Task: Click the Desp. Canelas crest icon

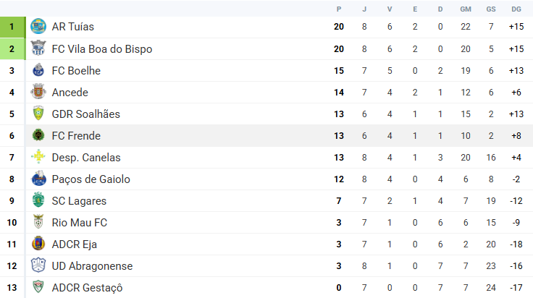Action: (38, 158)
